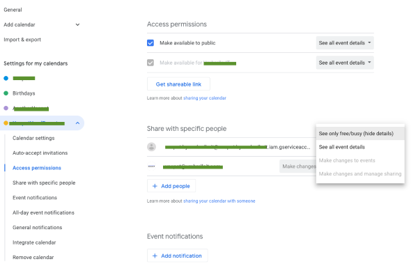Viewport: 418px width, 264px height.
Task: Click the gserviceaccount email entry
Action: (238, 147)
